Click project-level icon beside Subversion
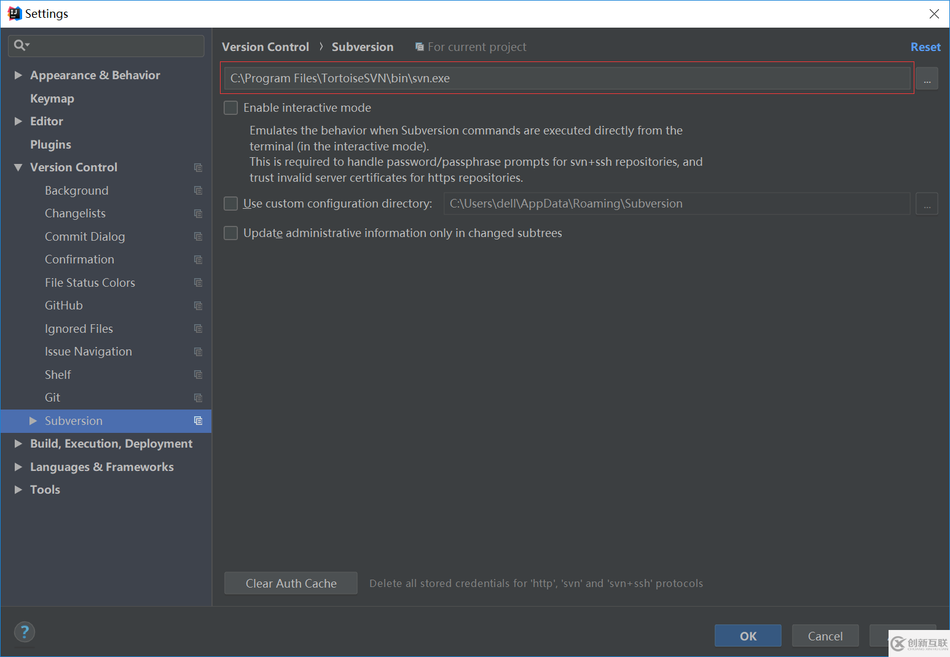This screenshot has width=950, height=657. 198,421
